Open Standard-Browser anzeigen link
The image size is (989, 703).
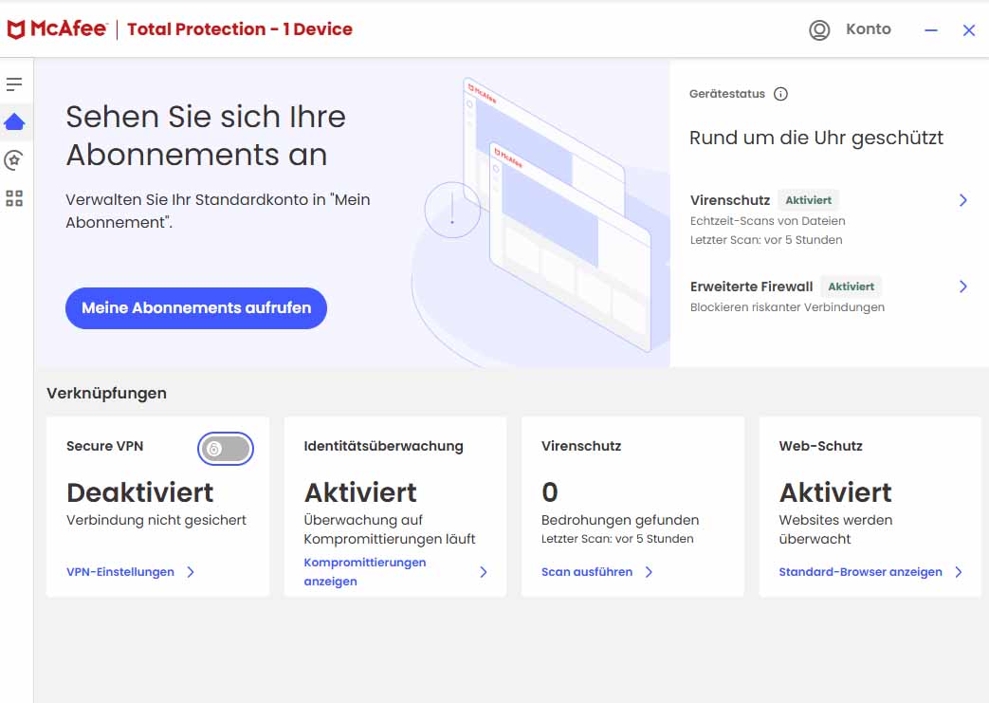pos(860,572)
